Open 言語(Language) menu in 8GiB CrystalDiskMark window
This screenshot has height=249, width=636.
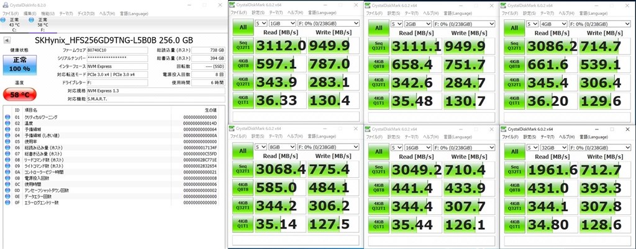322,137
